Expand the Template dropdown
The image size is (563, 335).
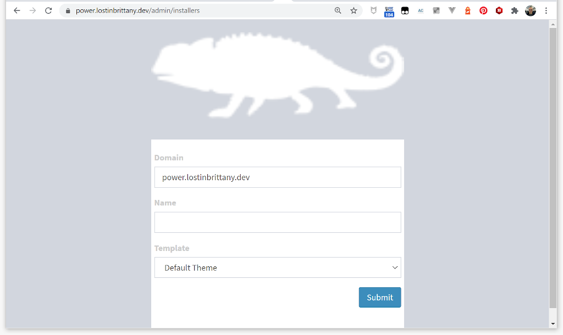click(278, 267)
